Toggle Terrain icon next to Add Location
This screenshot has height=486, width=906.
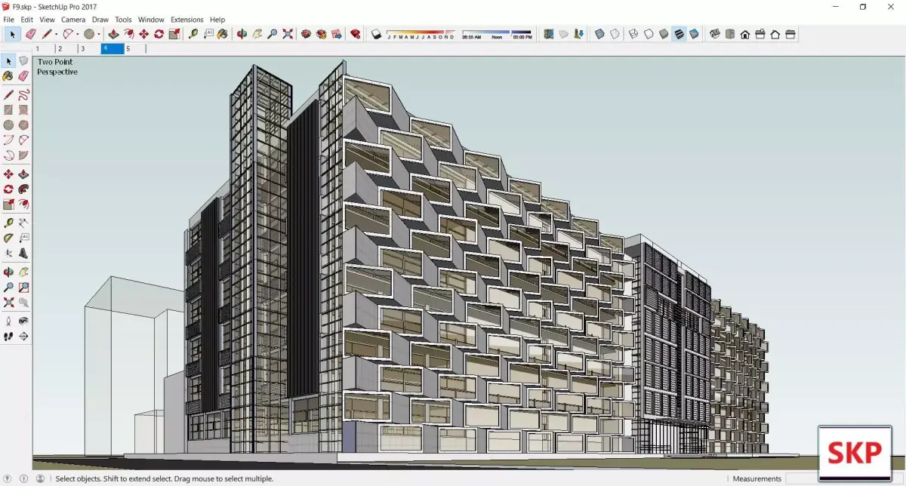click(563, 34)
